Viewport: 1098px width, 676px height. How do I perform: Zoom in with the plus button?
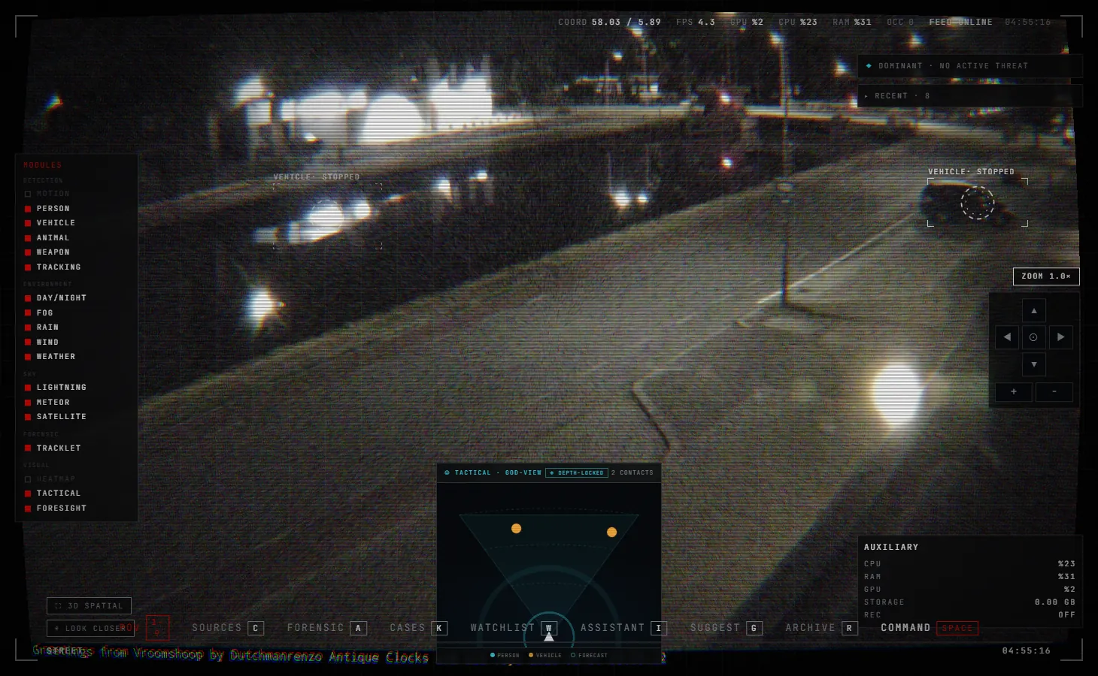(x=1014, y=391)
